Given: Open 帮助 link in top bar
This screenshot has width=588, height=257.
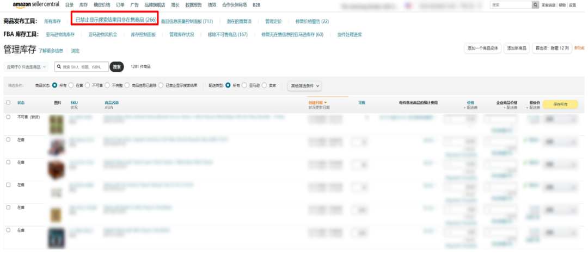Looking at the screenshot, I should pyautogui.click(x=562, y=5).
